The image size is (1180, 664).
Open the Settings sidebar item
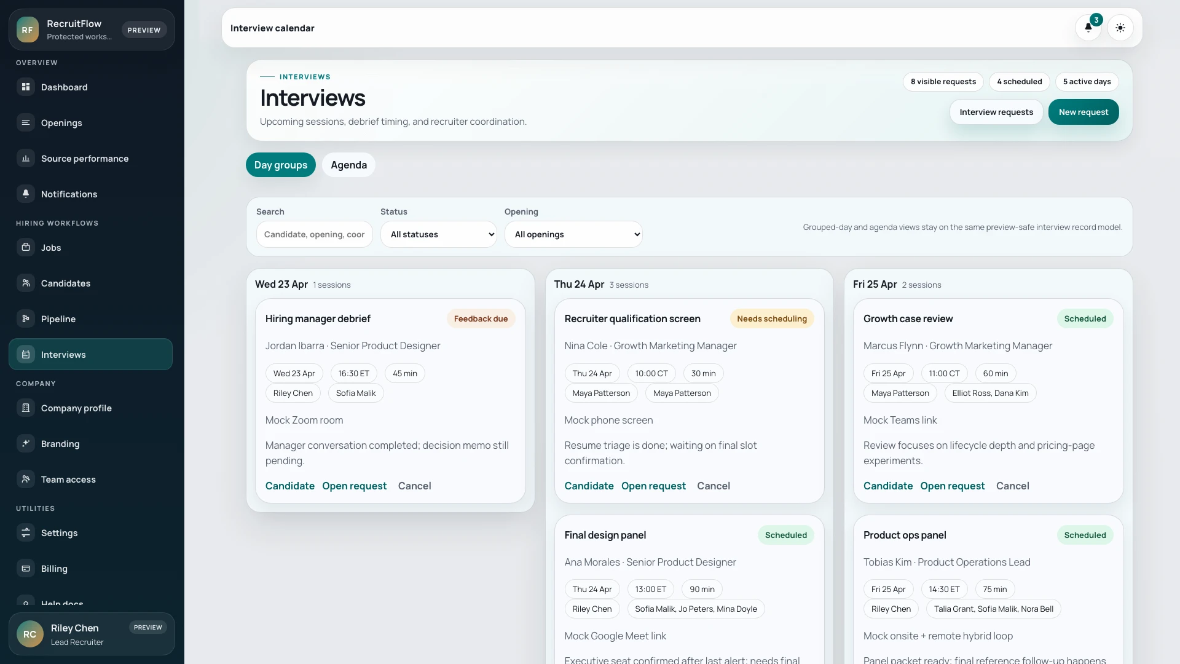91,533
